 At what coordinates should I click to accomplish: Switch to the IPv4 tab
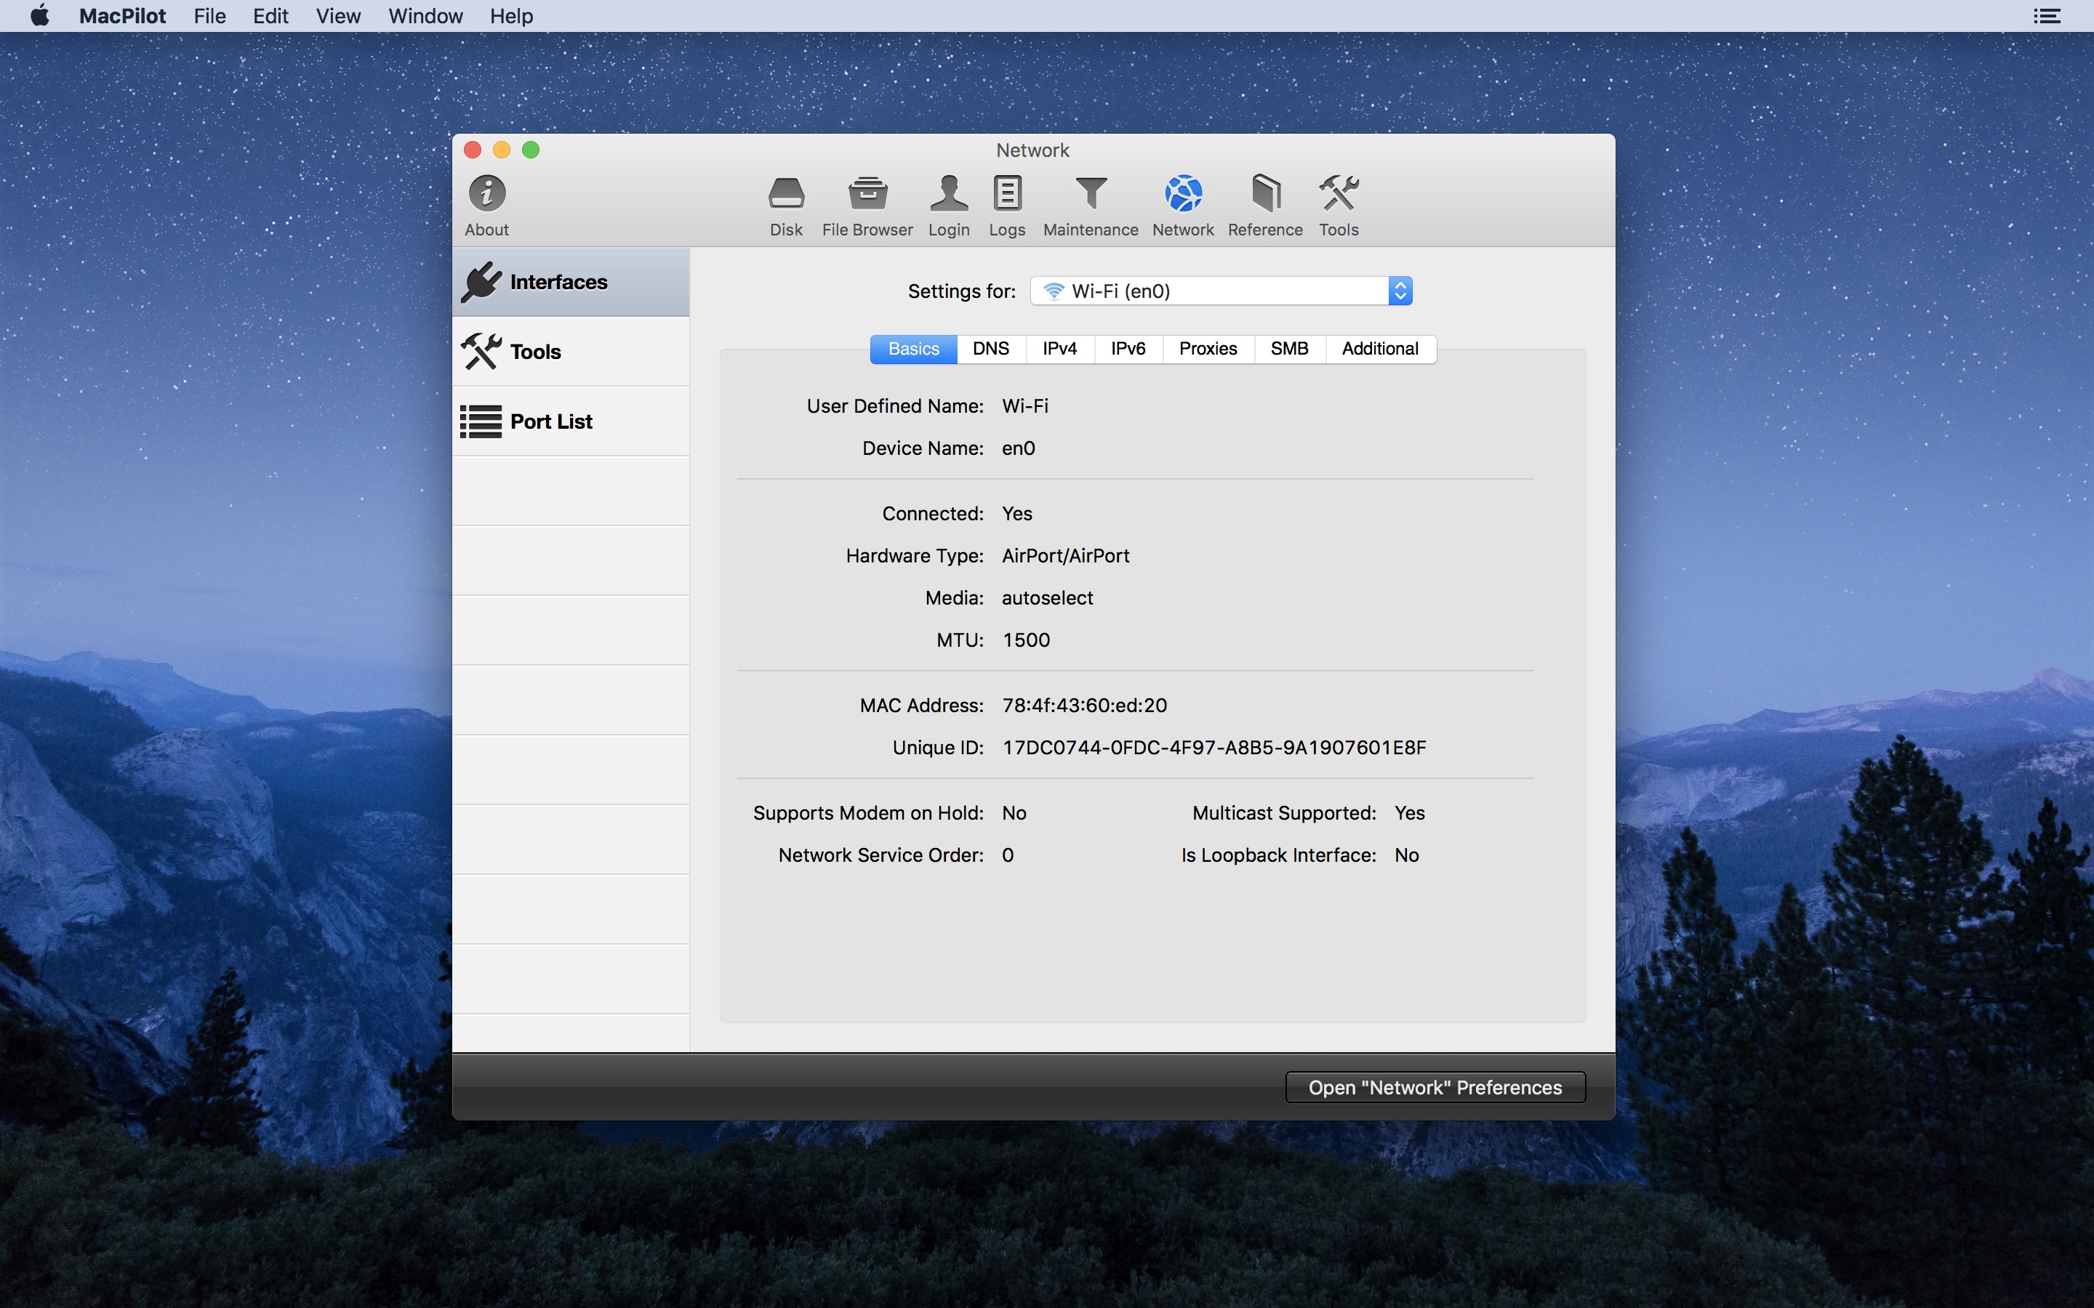[1060, 349]
